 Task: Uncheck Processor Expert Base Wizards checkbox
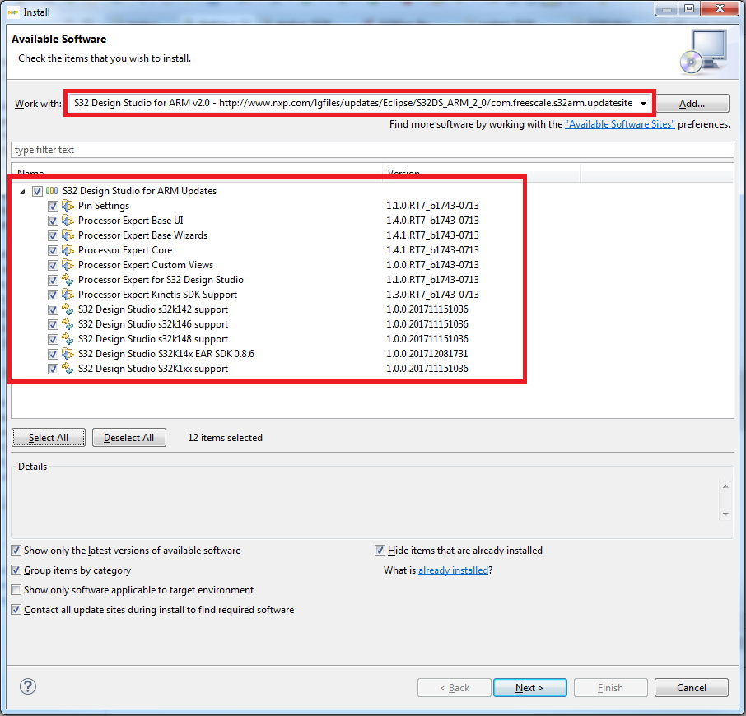53,235
